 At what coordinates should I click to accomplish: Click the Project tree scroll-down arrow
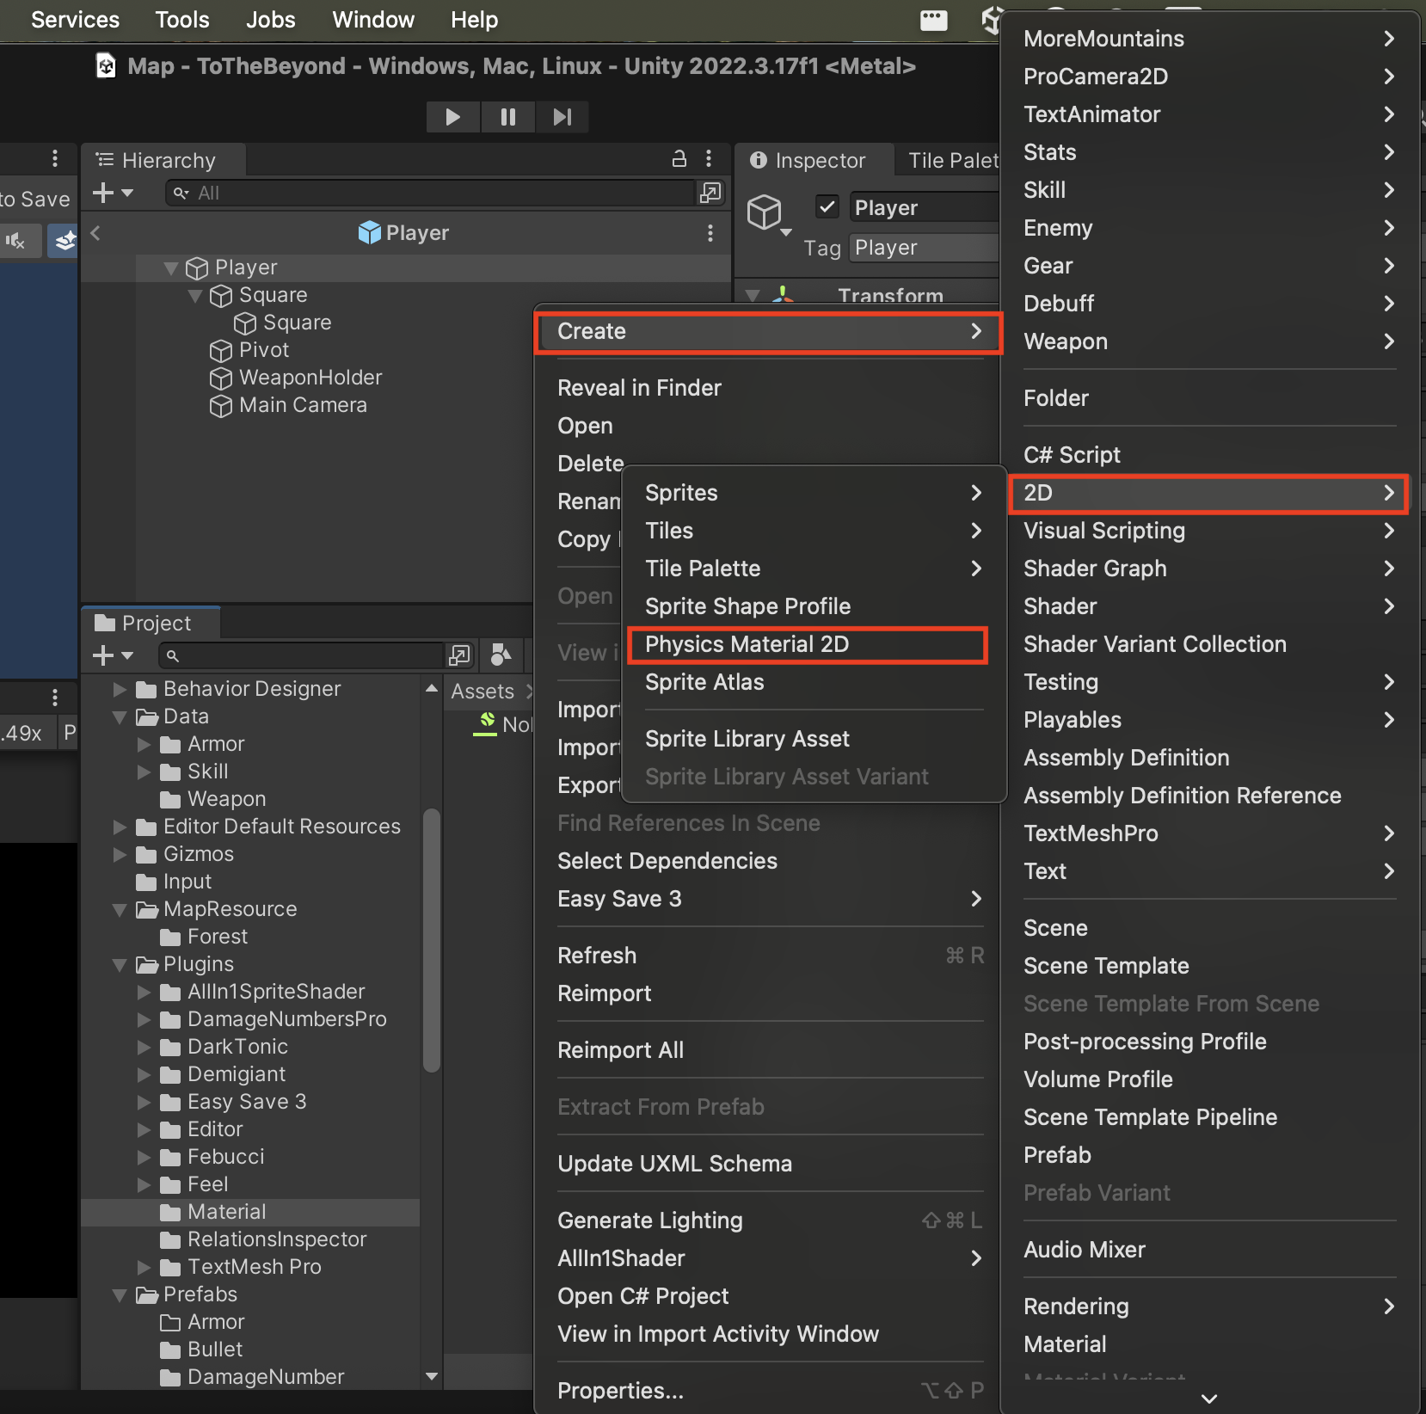432,1376
